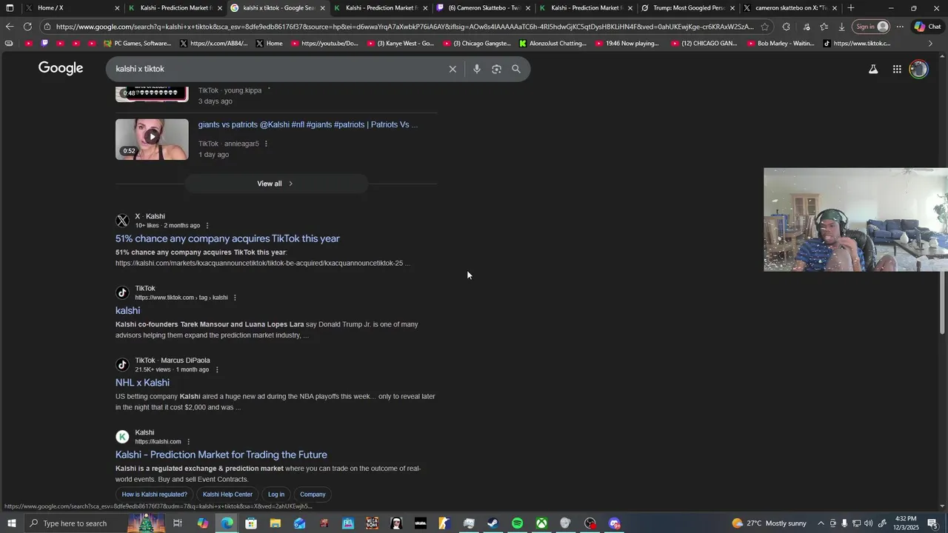
Task: Open a new browser tab
Action: (x=851, y=8)
